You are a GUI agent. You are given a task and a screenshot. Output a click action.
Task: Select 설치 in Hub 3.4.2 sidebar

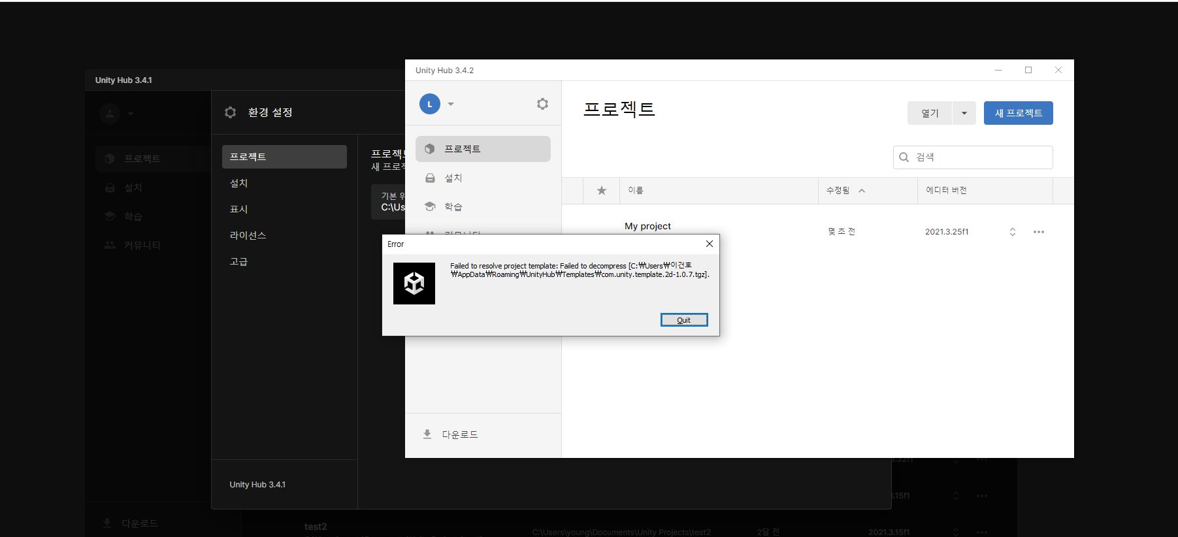click(x=483, y=178)
